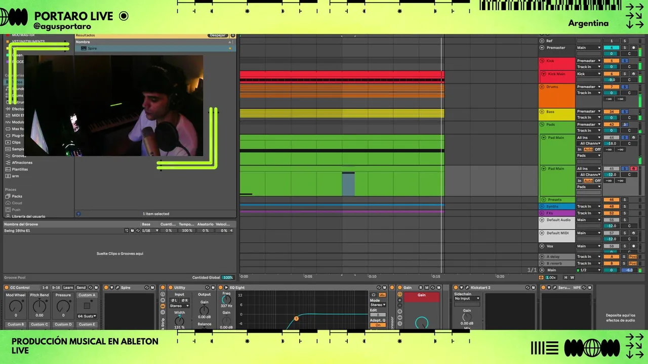Click EQ band 1 node on curve
This screenshot has width=648, height=364.
click(296, 318)
